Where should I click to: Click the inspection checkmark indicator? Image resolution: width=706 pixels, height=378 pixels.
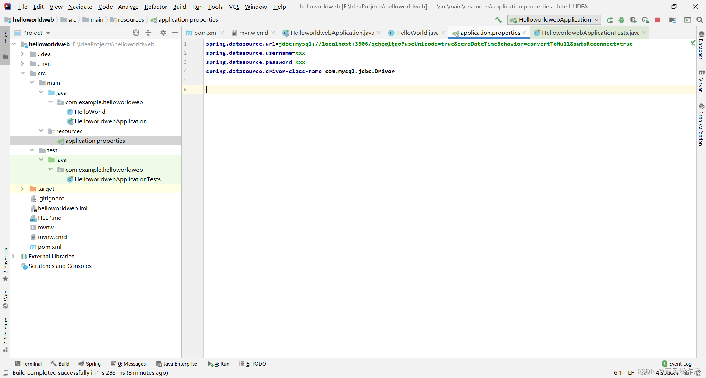click(692, 43)
